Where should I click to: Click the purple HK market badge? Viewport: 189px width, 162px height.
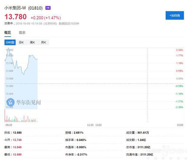48,8
